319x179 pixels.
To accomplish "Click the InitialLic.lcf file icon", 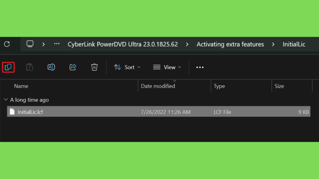I will point(12,112).
